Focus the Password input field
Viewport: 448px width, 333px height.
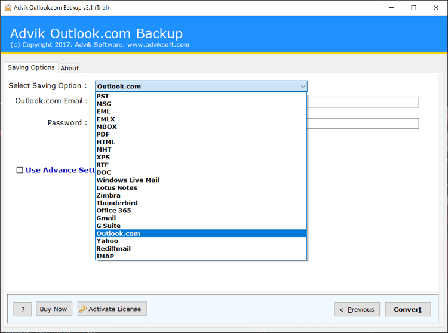363,124
